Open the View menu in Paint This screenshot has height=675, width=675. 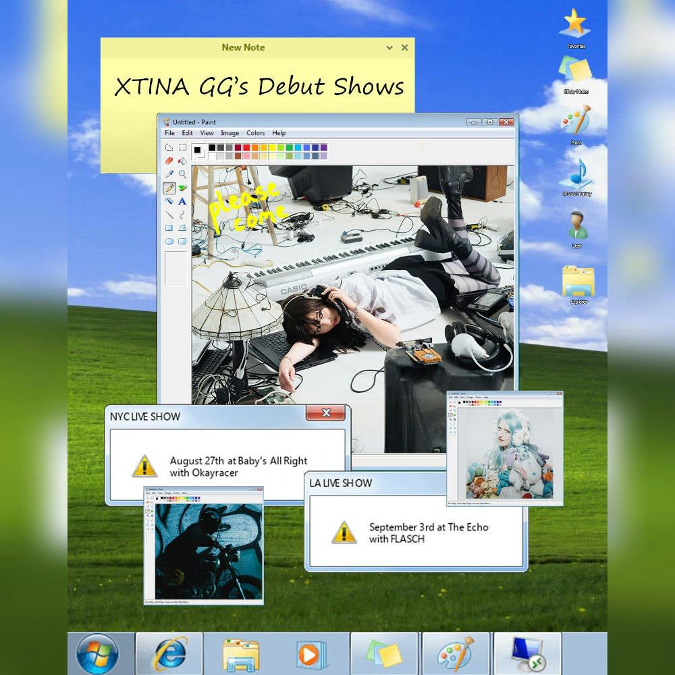click(207, 133)
